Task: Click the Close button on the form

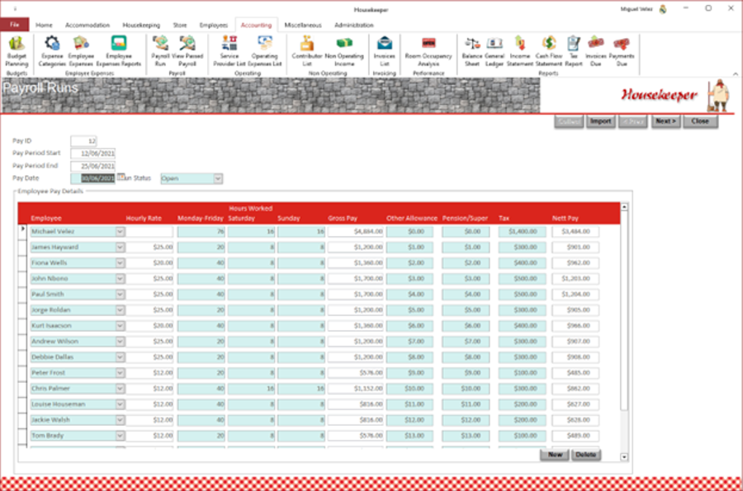Action: (700, 121)
